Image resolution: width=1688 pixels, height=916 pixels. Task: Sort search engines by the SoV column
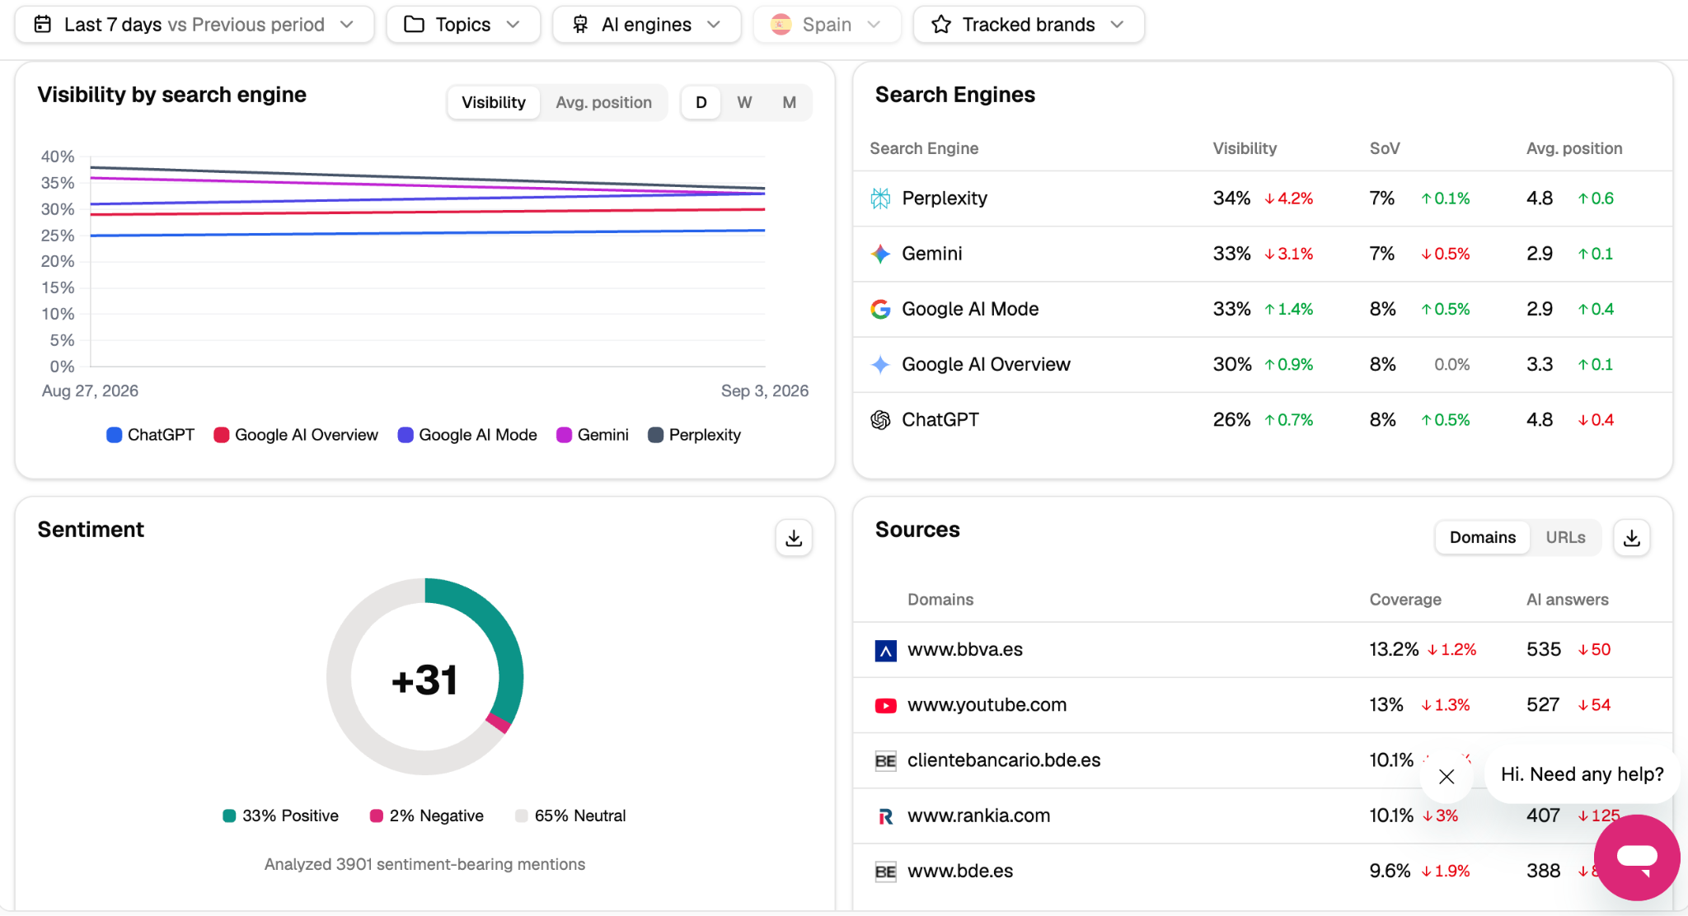click(1385, 148)
